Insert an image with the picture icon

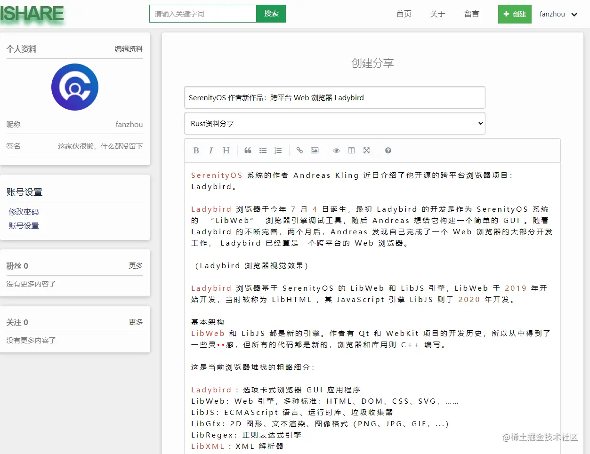(x=315, y=151)
